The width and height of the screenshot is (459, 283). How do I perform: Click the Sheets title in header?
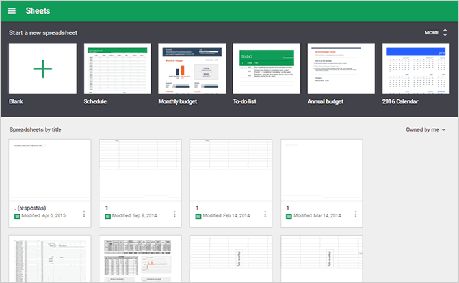pyautogui.click(x=38, y=11)
